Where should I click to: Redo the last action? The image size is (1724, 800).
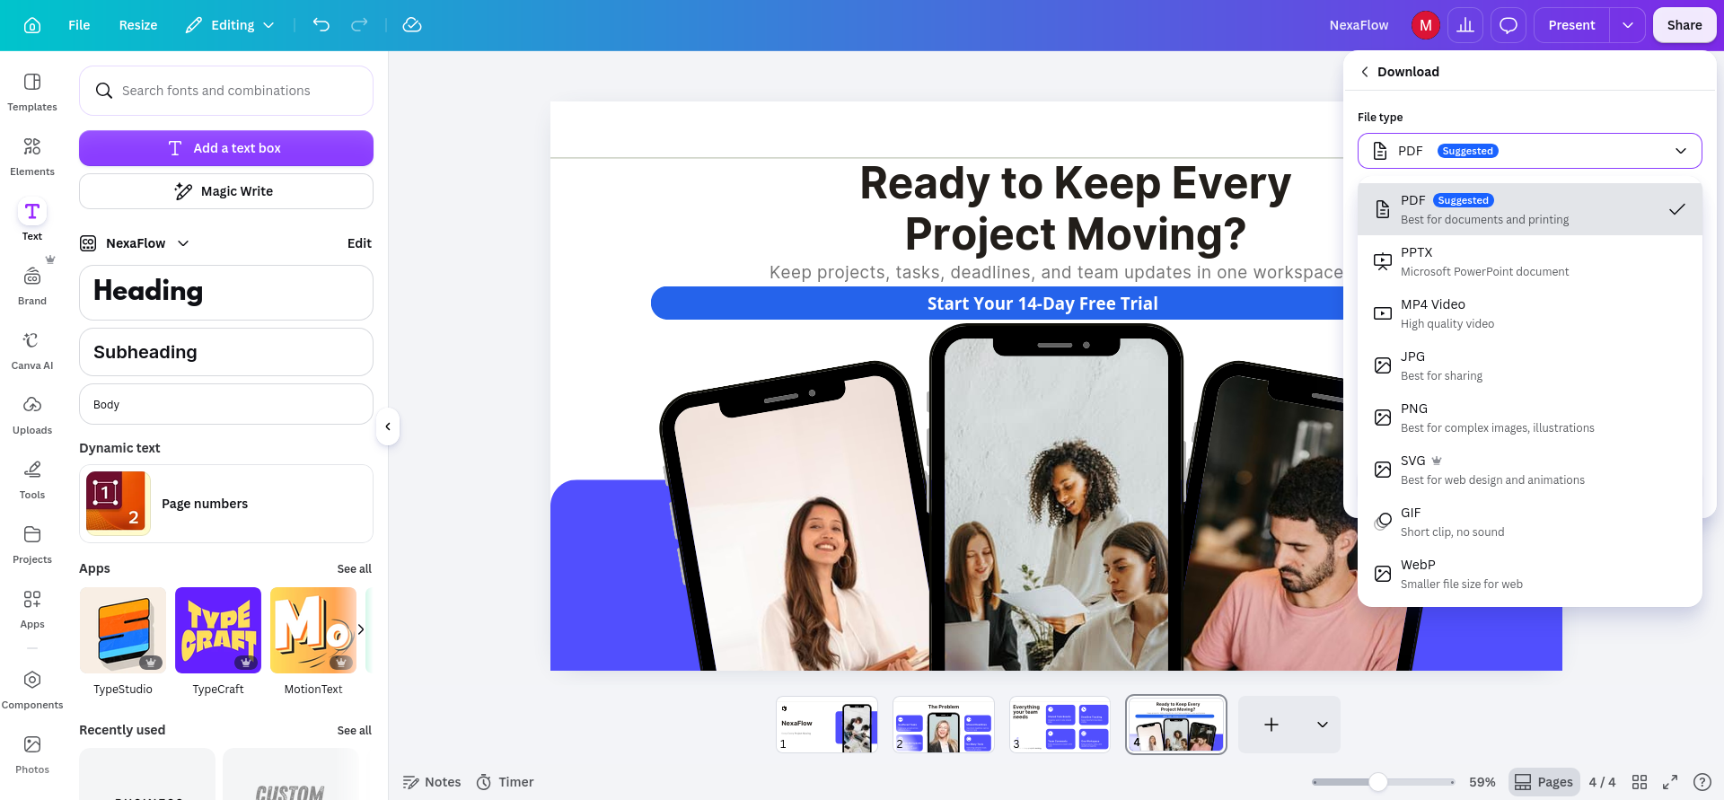coord(359,25)
